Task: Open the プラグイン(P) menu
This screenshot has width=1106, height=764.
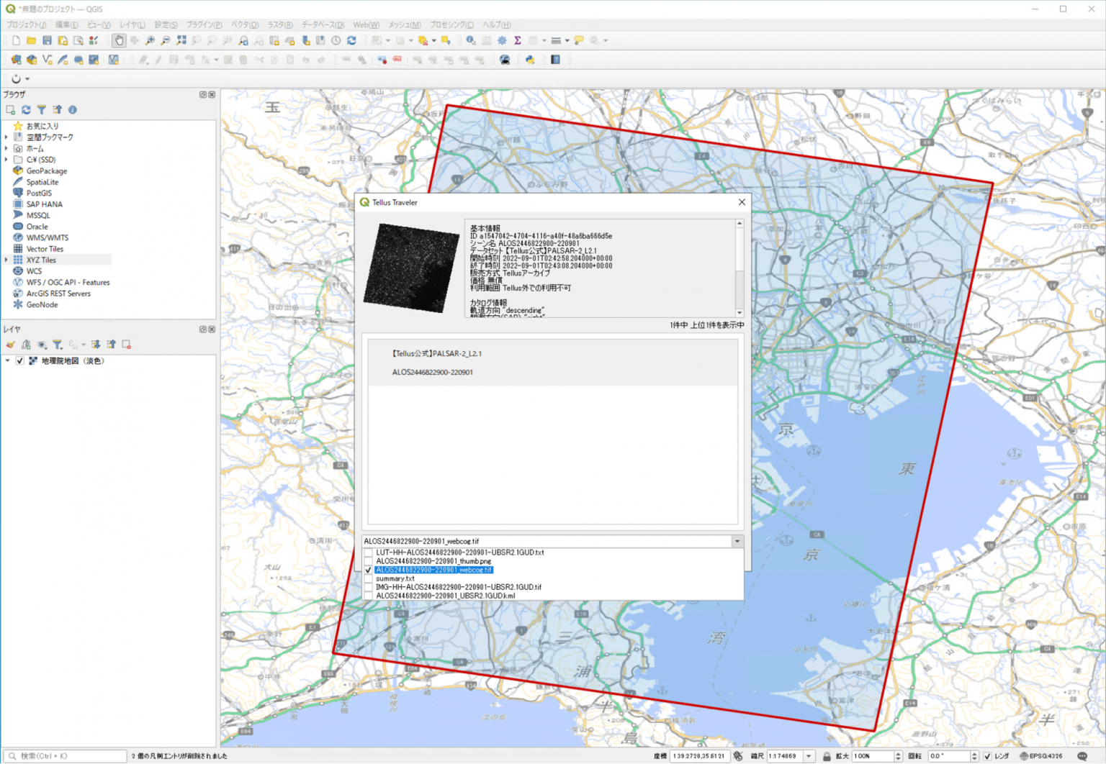Action: pos(204,24)
